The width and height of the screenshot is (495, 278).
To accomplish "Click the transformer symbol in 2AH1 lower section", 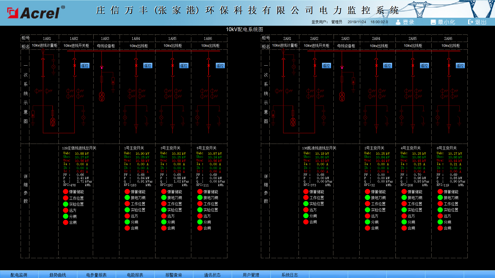I will 293,122.
